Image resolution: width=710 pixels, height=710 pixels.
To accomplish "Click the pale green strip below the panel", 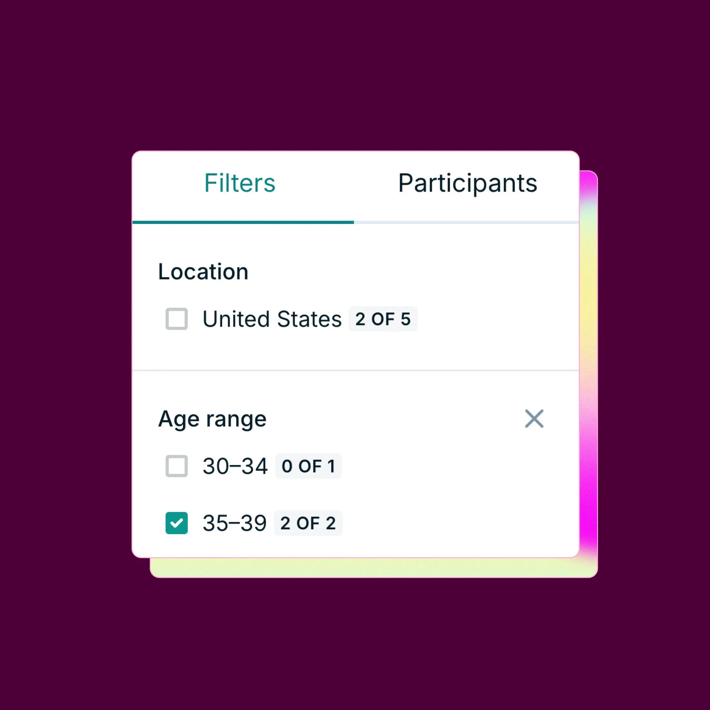I will pos(368,568).
